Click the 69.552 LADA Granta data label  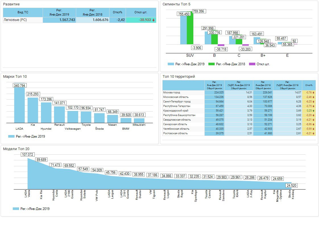point(69,165)
